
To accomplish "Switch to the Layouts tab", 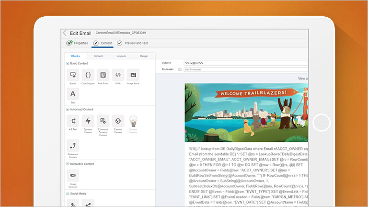I will 121,56.
